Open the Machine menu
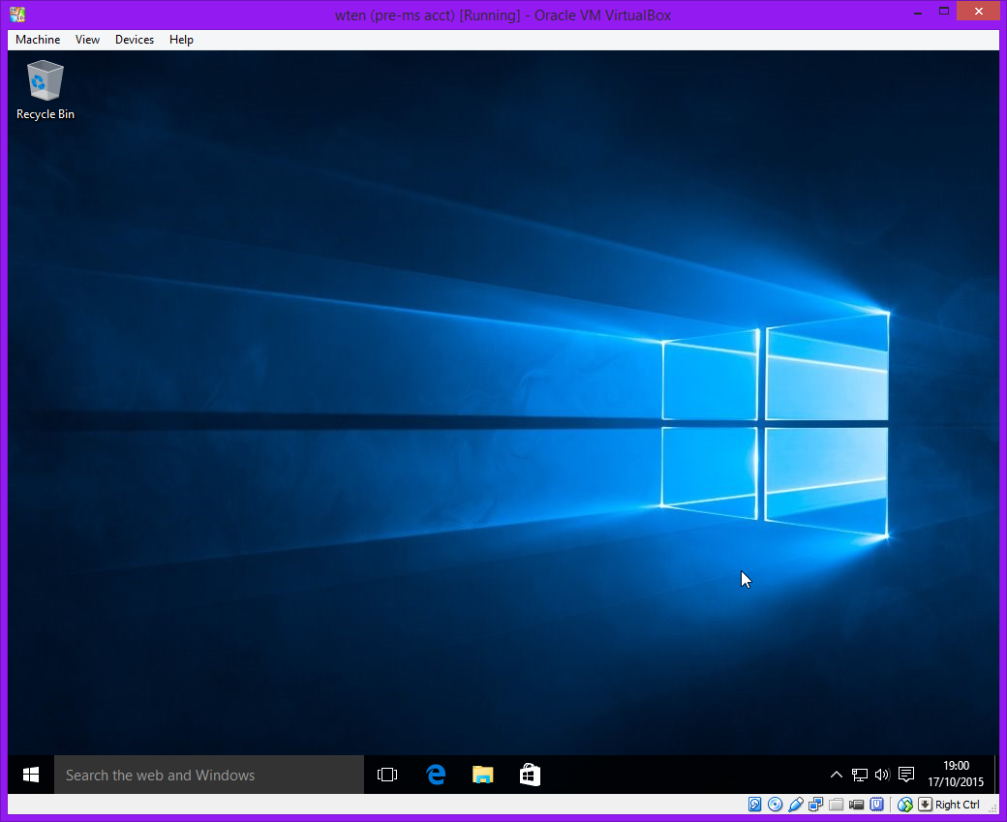The height and width of the screenshot is (822, 1007). tap(38, 40)
